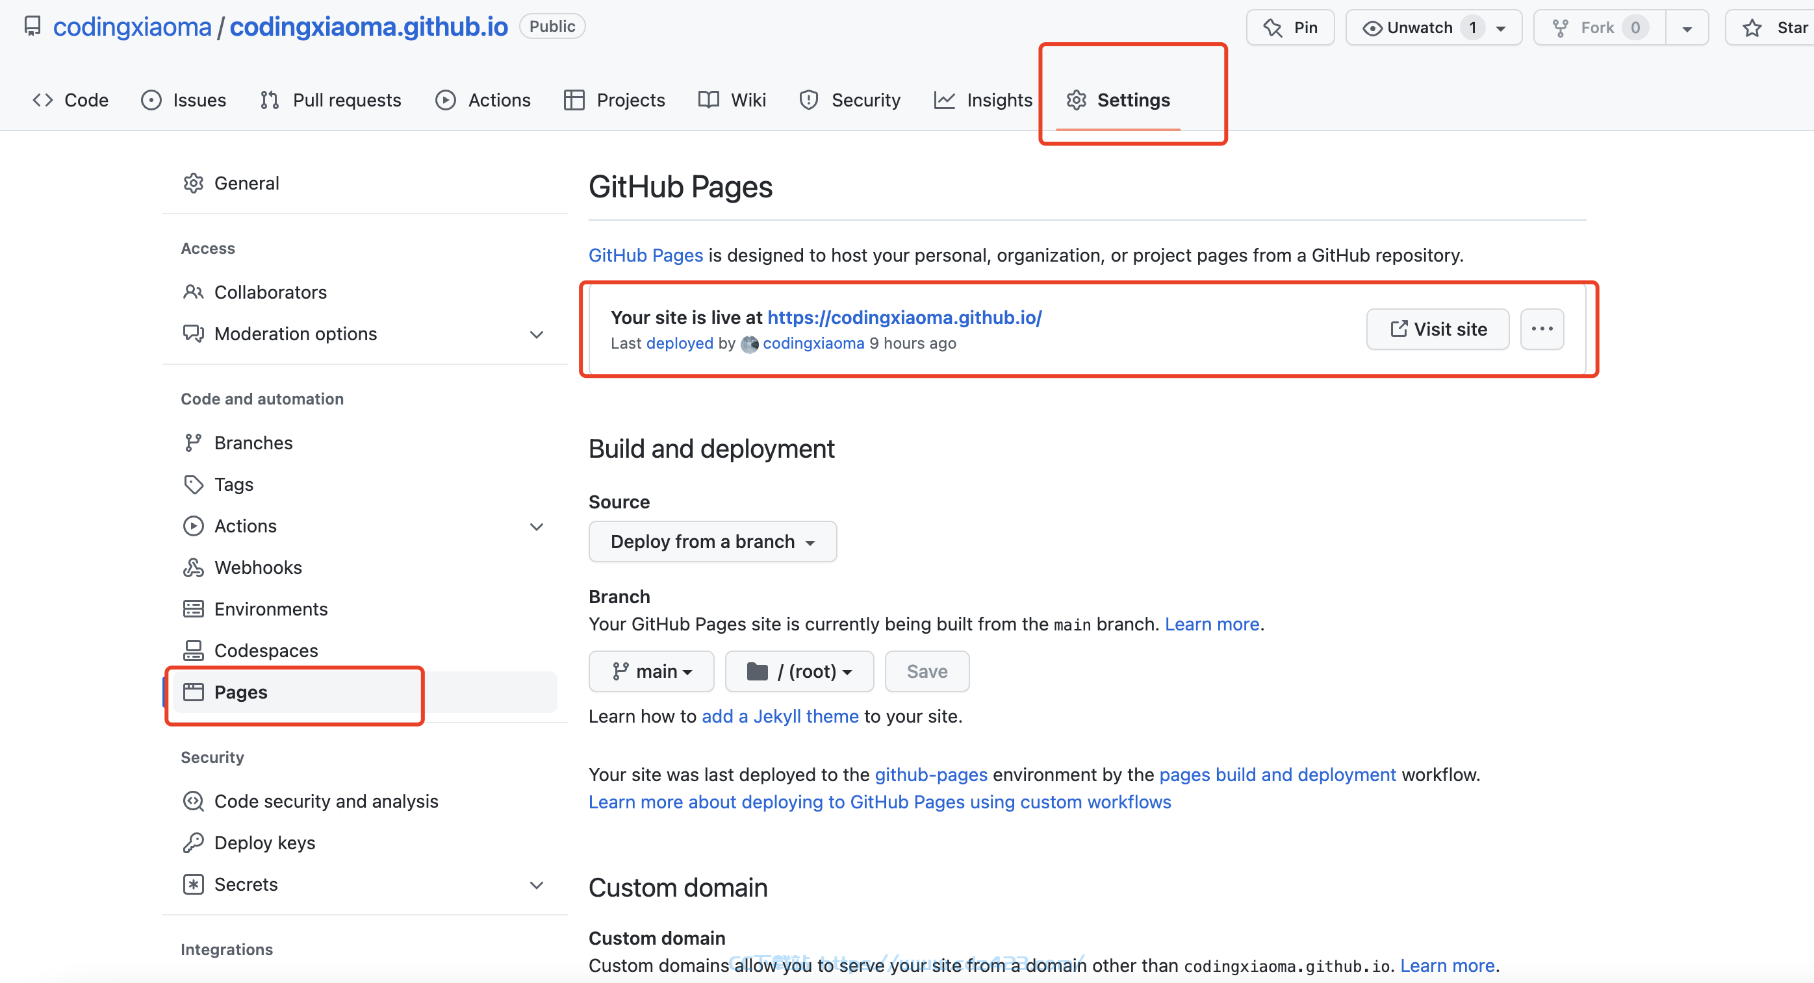
Task: Click the Collaborators people icon
Action: coord(193,292)
